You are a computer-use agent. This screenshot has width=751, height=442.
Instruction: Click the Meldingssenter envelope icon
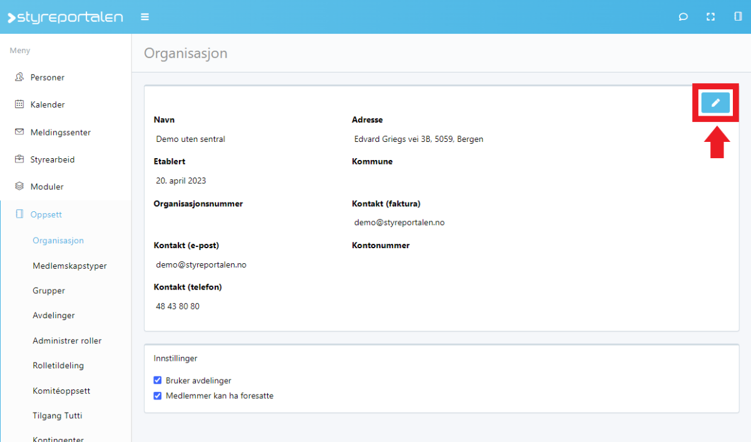[19, 132]
